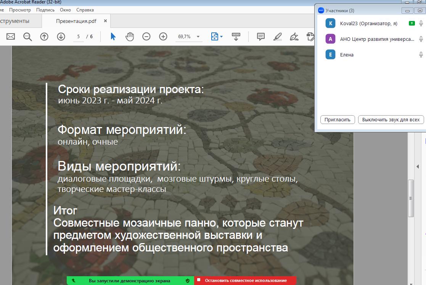Select participant АНО Центр развития универса...
The image size is (426, 285).
pyautogui.click(x=377, y=39)
